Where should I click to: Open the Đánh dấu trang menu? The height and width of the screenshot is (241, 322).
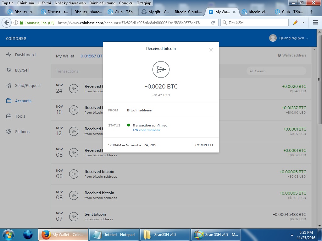click(x=102, y=3)
